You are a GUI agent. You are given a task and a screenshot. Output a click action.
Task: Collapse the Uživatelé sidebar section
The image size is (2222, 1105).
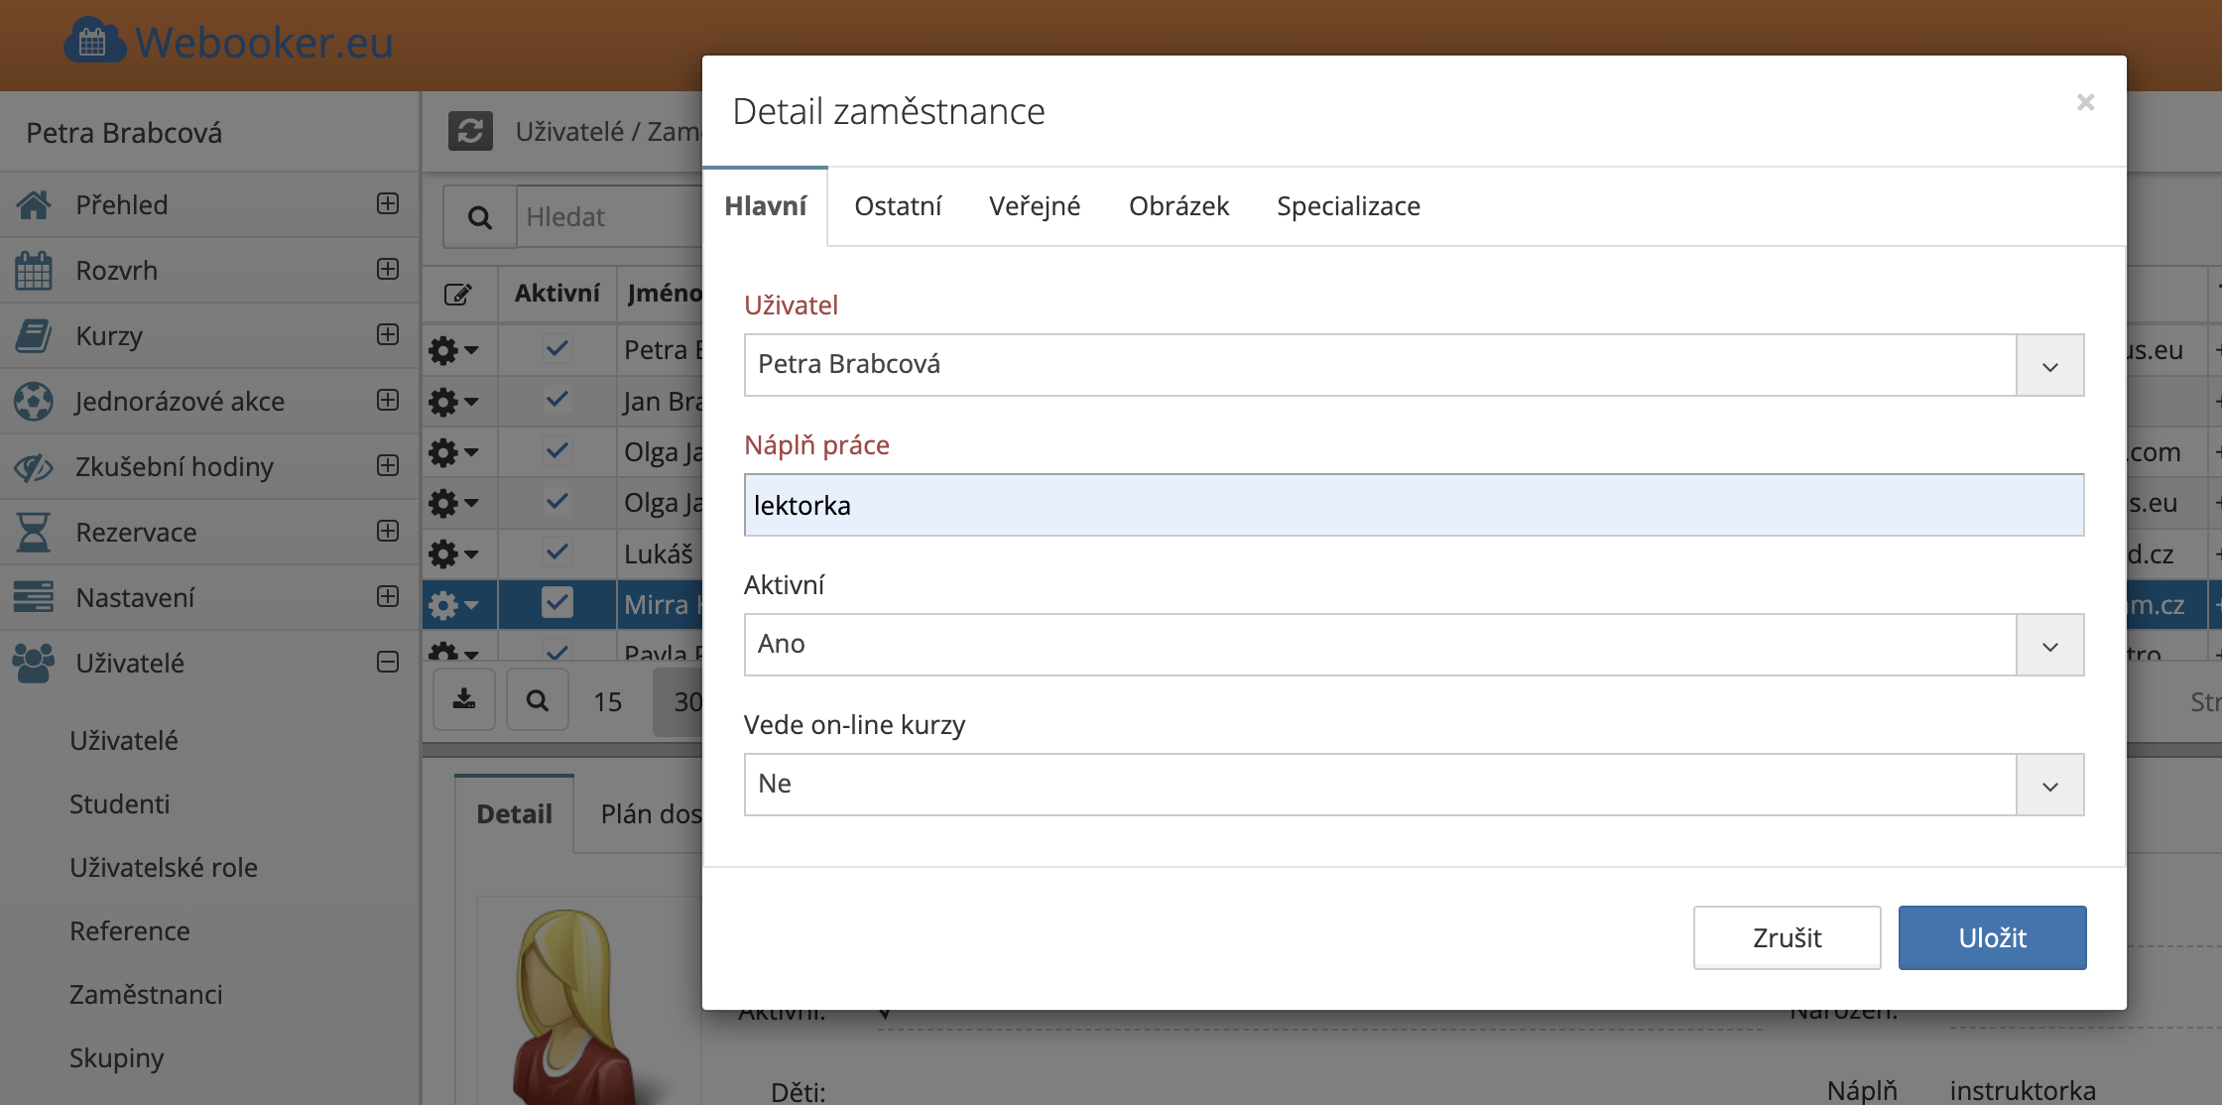click(x=388, y=663)
